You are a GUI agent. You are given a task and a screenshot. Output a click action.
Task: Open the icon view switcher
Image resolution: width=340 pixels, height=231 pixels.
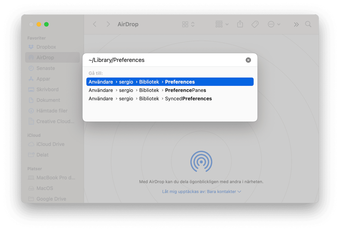188,24
